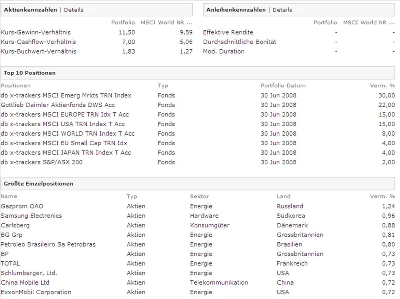
Task: Click the 0,96 Samsung weight
Action: pyautogui.click(x=388, y=216)
